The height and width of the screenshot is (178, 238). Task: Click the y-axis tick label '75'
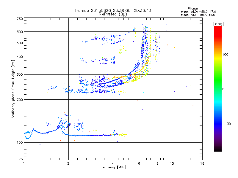pyautogui.click(x=21, y=159)
